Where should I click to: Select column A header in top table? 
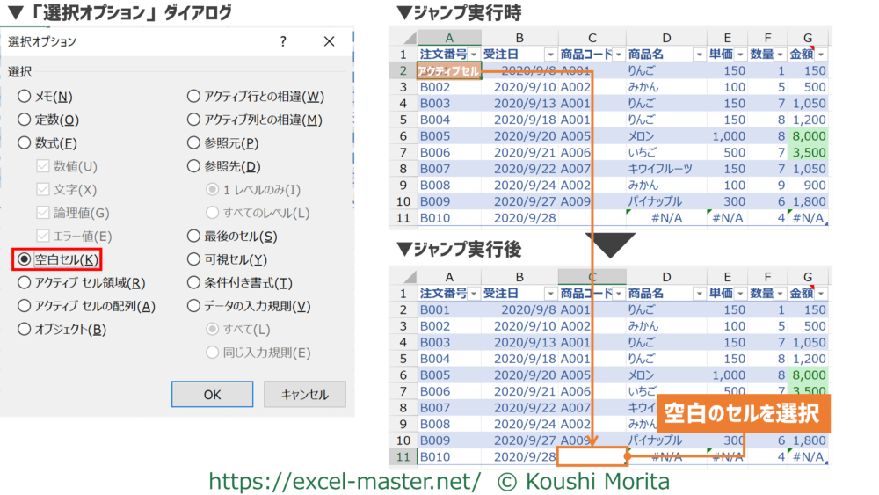[449, 37]
